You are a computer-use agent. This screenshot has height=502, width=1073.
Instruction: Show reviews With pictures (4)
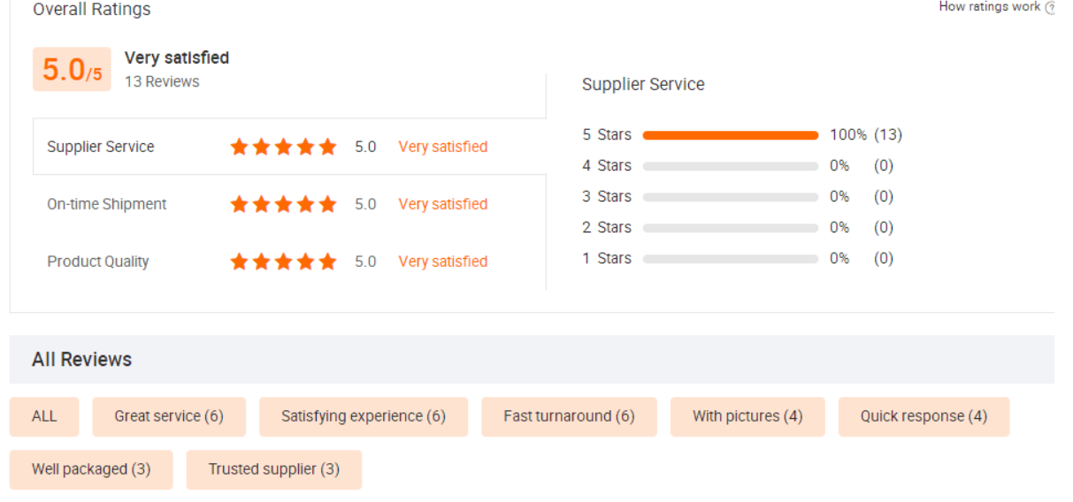pyautogui.click(x=747, y=416)
